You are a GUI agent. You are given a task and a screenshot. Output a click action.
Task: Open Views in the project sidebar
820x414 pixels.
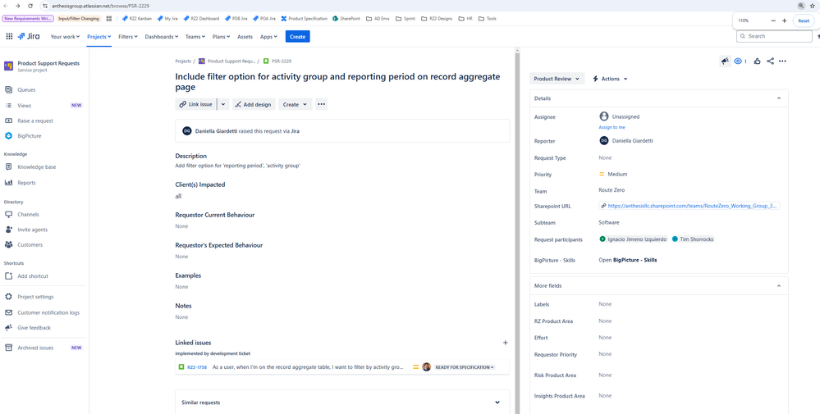click(x=24, y=106)
